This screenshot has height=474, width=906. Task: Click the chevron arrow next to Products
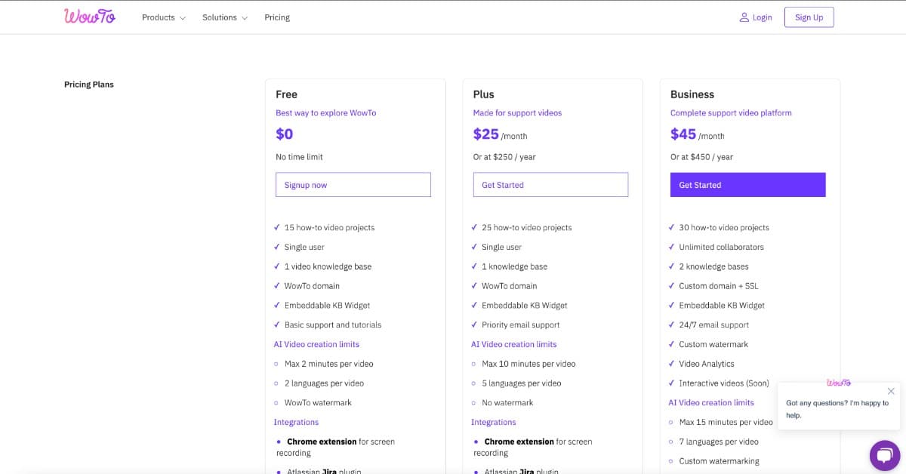(x=182, y=18)
